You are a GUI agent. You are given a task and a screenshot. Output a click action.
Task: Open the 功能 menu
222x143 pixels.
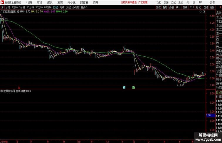[159, 2]
